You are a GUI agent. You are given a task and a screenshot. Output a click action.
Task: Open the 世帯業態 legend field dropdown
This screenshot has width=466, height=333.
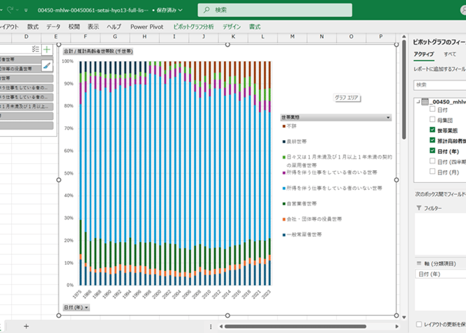pos(388,118)
